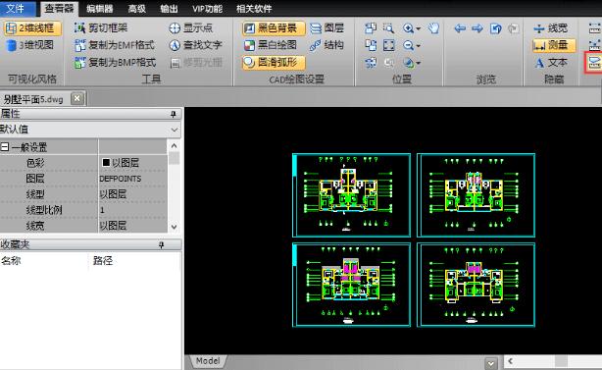This screenshot has width=602, height=370.
Task: Open the 图层 layers icon
Action: (x=326, y=28)
